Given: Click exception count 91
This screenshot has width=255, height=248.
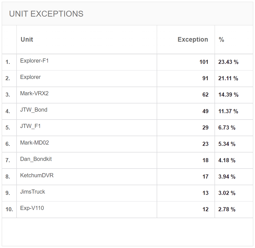Looking at the screenshot, I should pyautogui.click(x=205, y=78).
